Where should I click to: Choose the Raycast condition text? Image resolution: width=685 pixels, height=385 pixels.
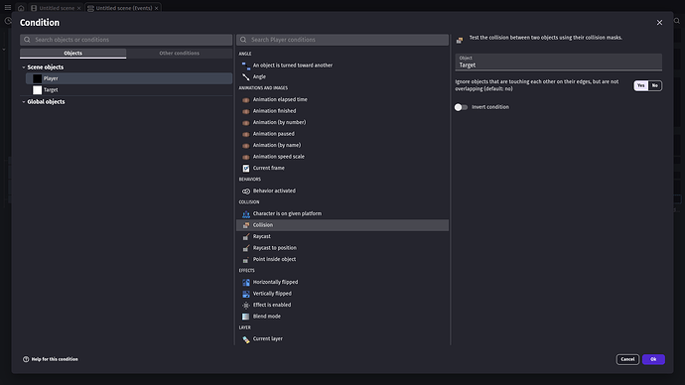(262, 236)
